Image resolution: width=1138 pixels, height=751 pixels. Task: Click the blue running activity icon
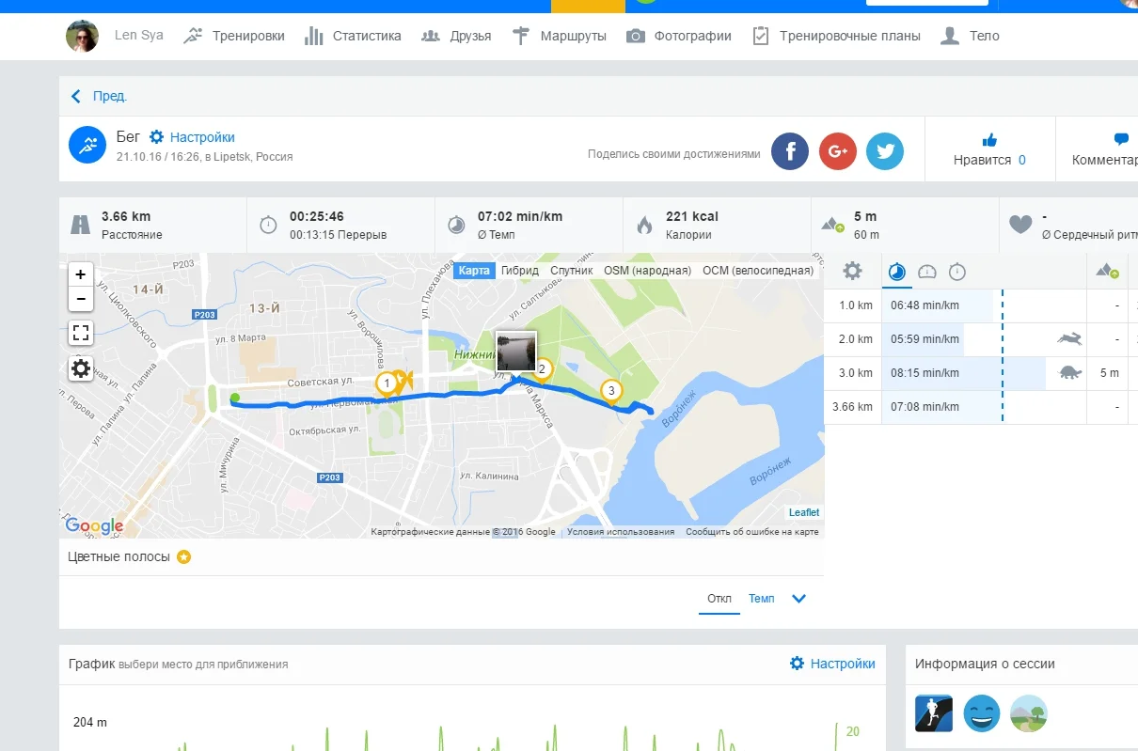pos(87,145)
